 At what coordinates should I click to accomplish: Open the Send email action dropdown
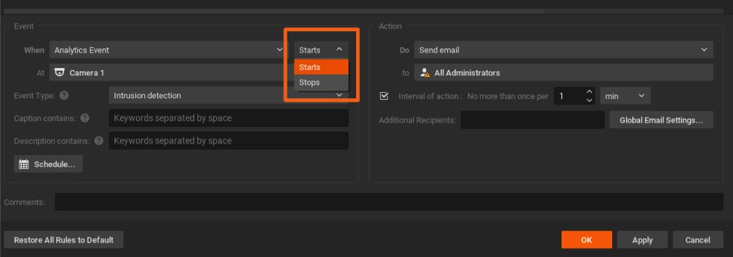[564, 50]
